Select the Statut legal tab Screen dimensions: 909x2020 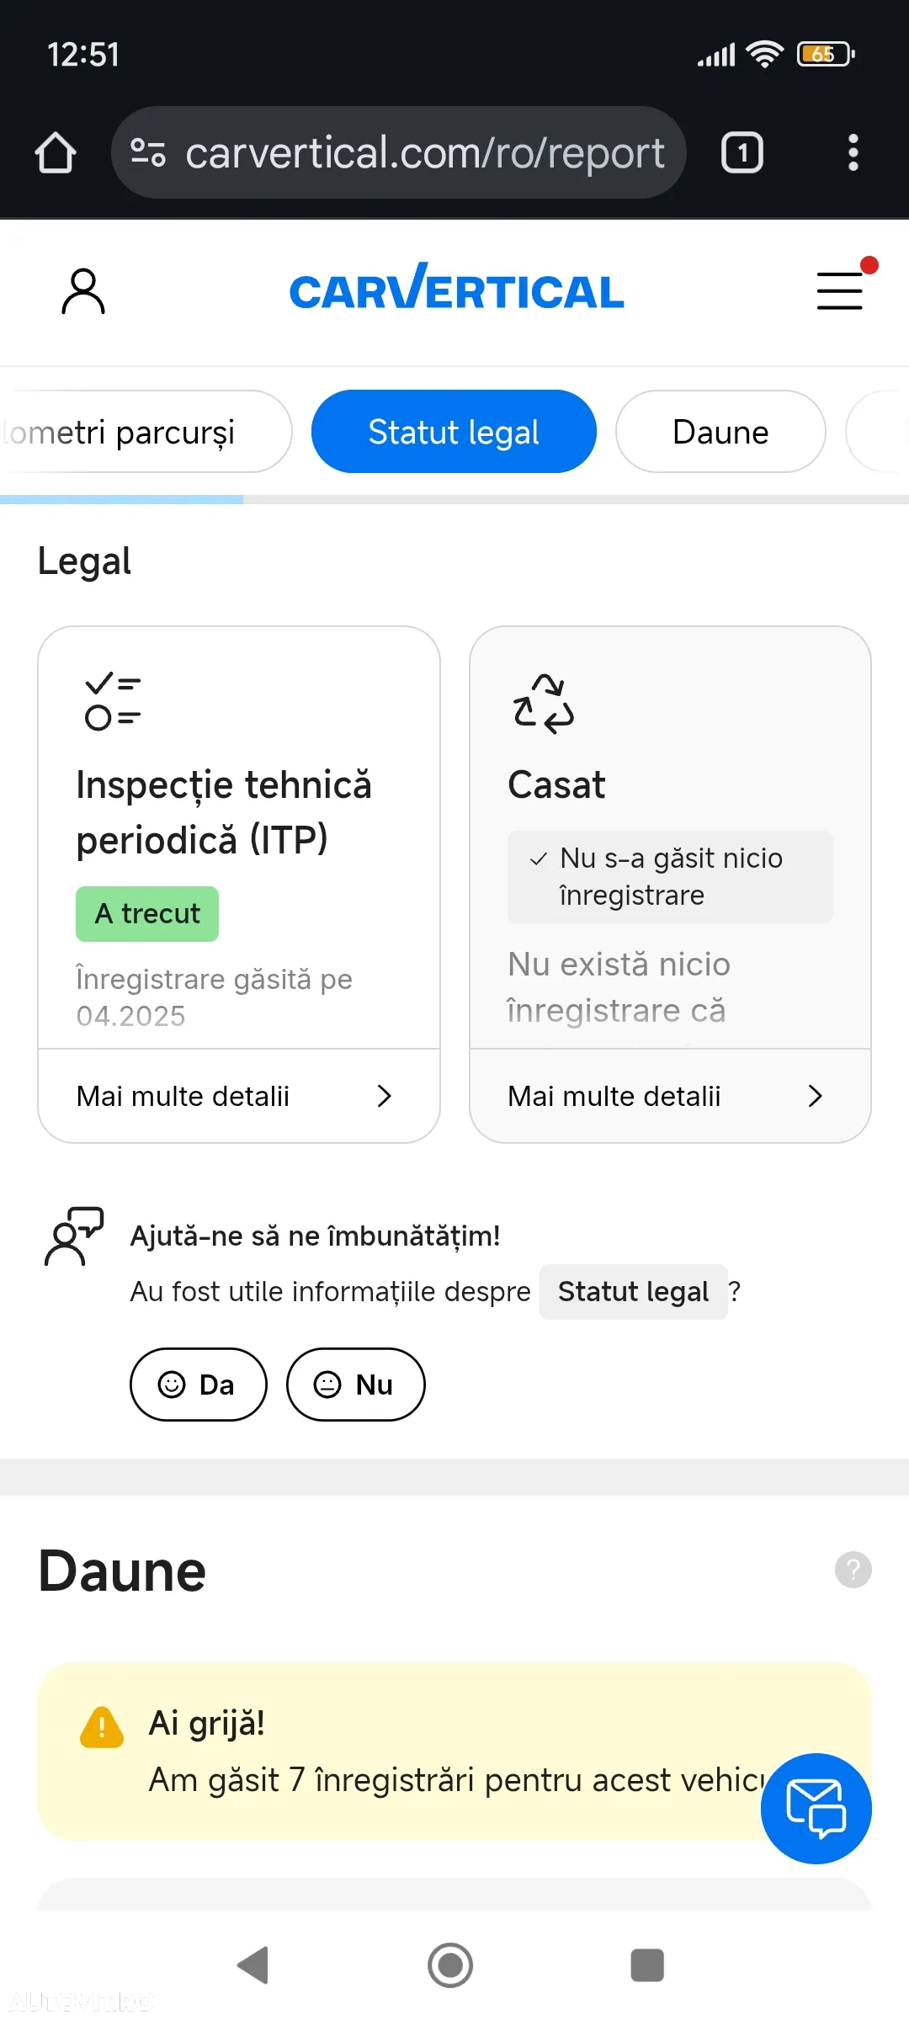(454, 432)
